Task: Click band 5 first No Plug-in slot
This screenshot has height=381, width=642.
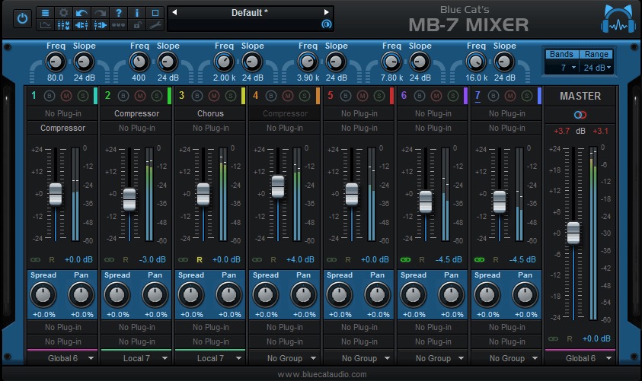Action: coord(359,113)
